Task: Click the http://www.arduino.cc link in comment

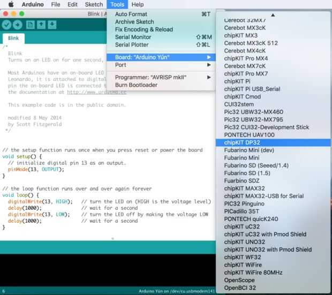Action: (x=97, y=92)
